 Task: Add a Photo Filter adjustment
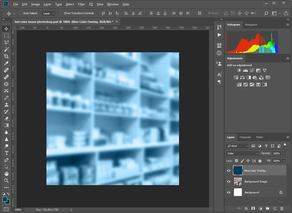pos(255,78)
